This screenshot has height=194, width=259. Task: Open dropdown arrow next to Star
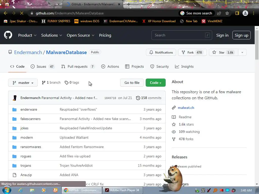coord(242,53)
